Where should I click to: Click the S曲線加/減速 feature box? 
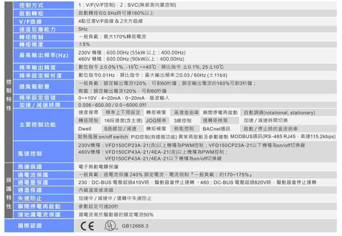[120, 129]
